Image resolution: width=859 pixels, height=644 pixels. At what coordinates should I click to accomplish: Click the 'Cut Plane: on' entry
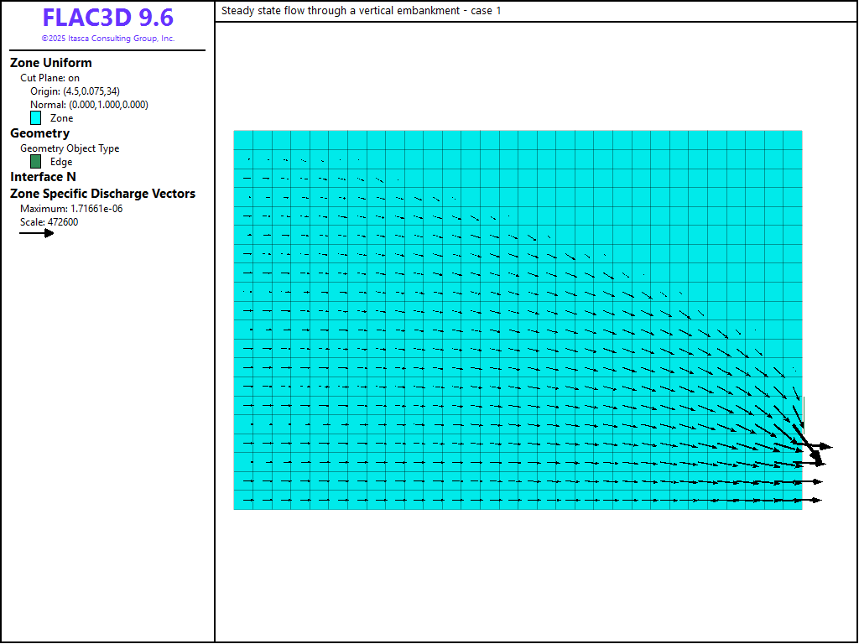pos(49,78)
